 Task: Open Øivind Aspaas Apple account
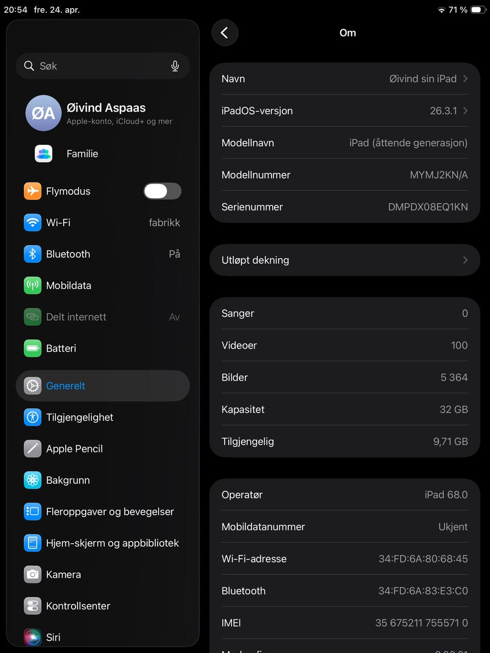pyautogui.click(x=103, y=113)
